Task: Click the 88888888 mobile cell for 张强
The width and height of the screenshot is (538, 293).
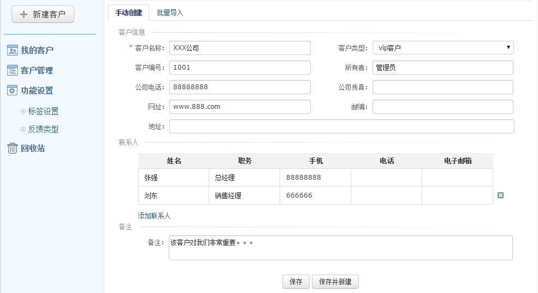Action: pyautogui.click(x=316, y=178)
